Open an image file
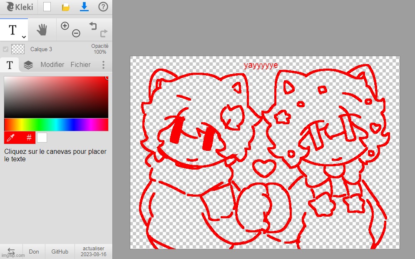The width and height of the screenshot is (415, 259). pyautogui.click(x=65, y=7)
